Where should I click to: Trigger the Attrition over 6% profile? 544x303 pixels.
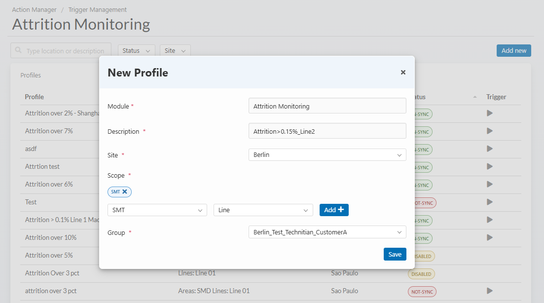point(490,184)
